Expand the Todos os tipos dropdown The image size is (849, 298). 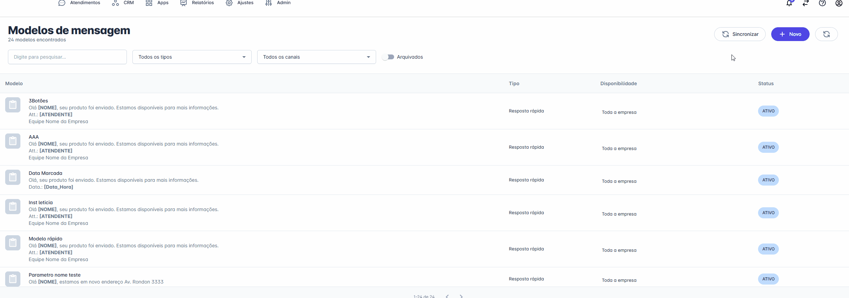(x=192, y=57)
